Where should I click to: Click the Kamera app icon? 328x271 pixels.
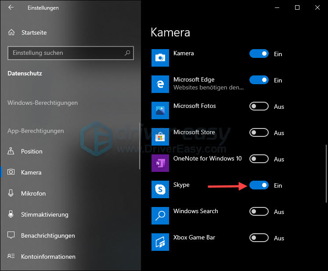point(160,58)
